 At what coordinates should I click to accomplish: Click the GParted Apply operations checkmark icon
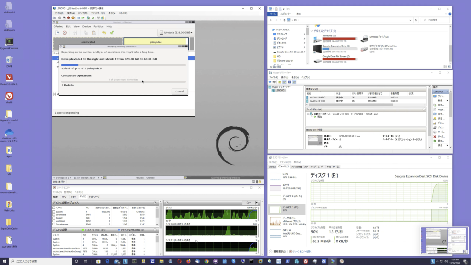111,33
